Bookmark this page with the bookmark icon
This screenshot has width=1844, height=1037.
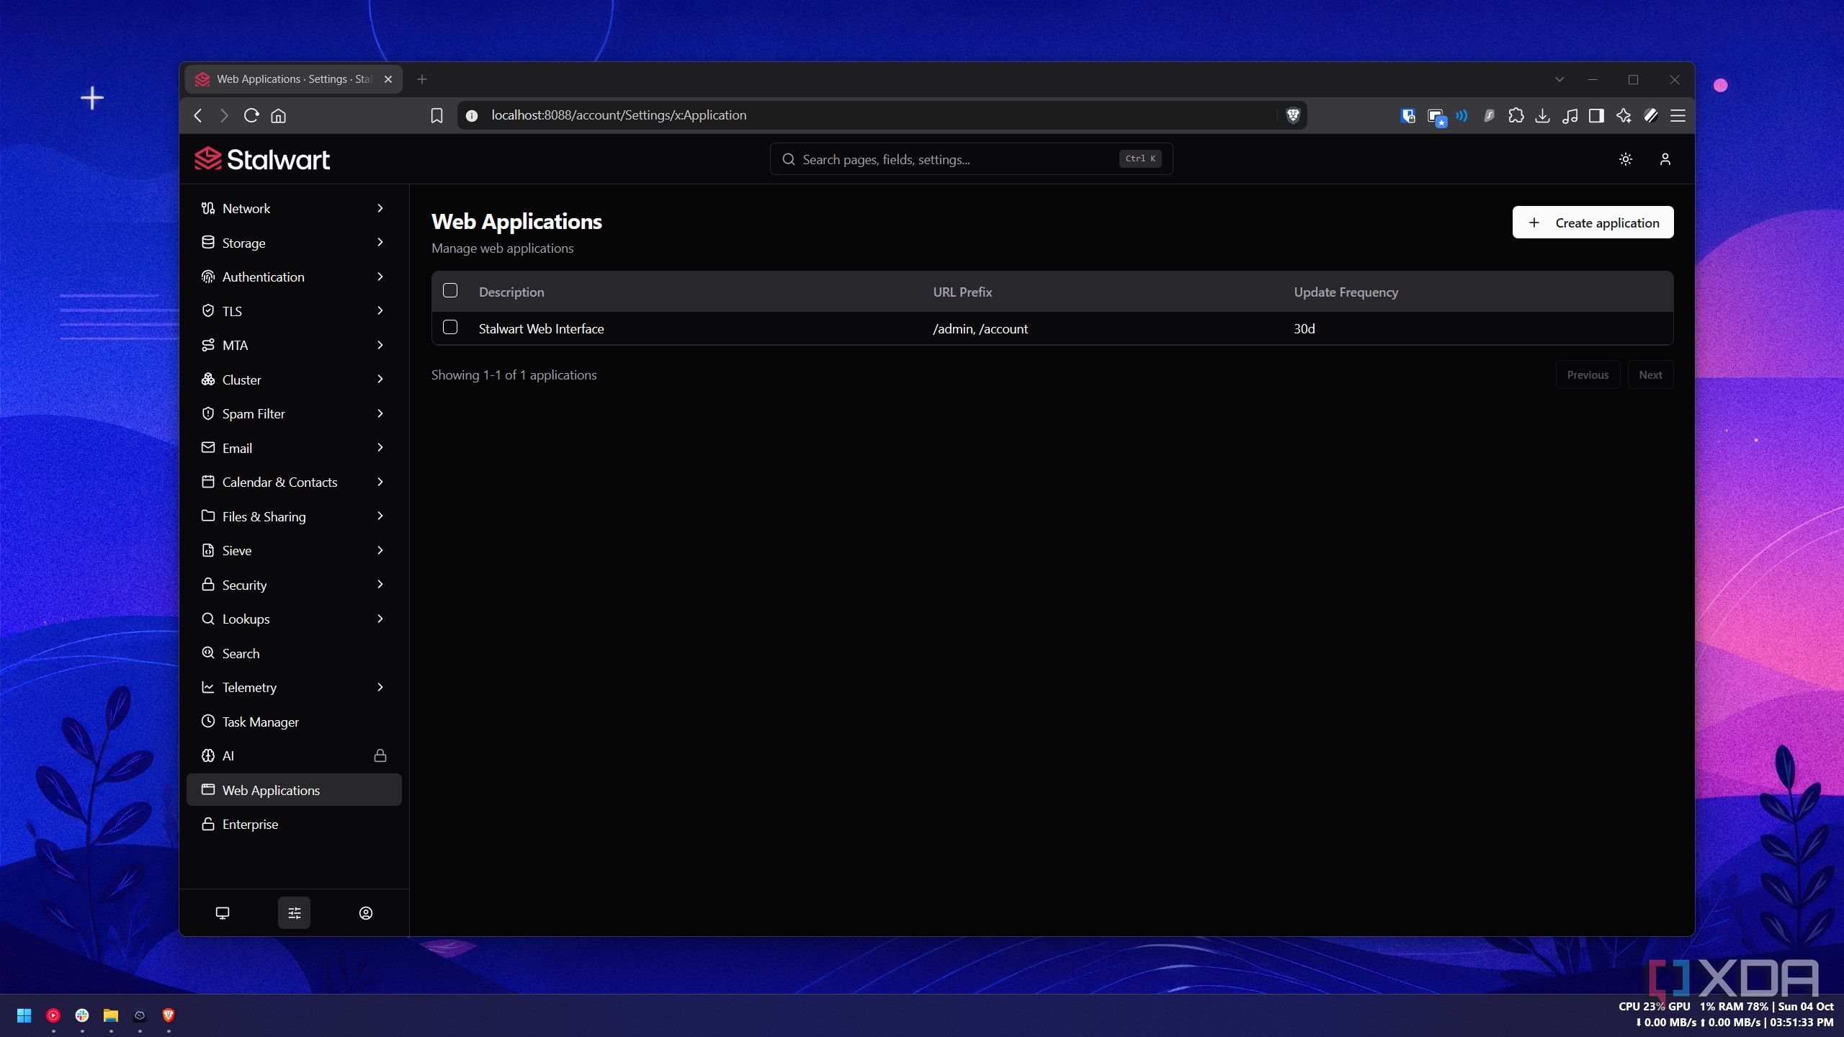pos(437,115)
